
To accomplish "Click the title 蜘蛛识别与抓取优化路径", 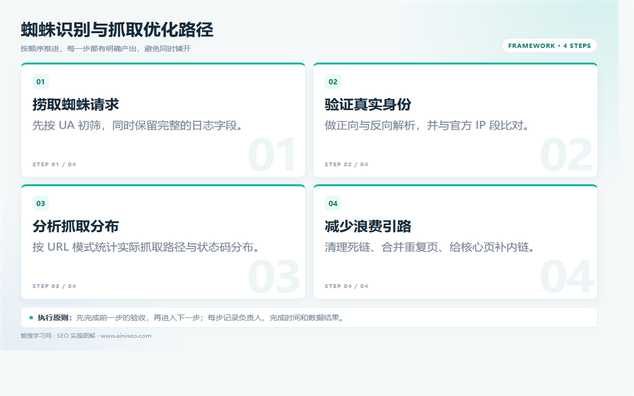I will 117,30.
